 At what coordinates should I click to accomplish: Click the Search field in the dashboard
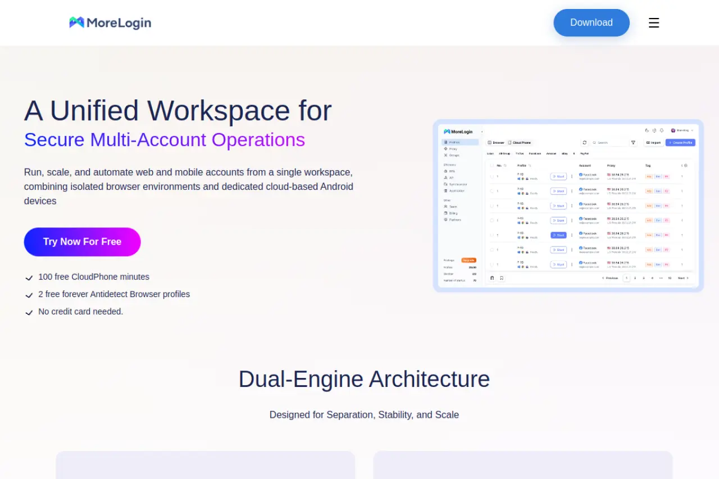coord(609,143)
